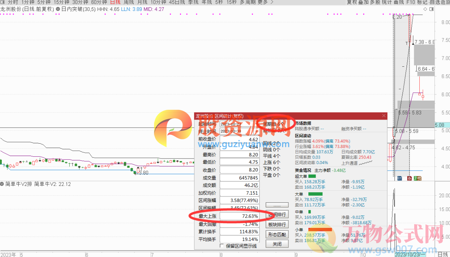Screen dimensions: 450x257
Task: Click the panel layout icon before 分时
Action: (2, 2)
